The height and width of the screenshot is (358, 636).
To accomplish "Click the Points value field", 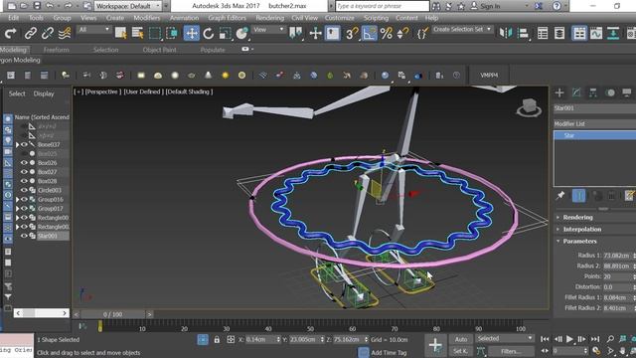I will (616, 276).
